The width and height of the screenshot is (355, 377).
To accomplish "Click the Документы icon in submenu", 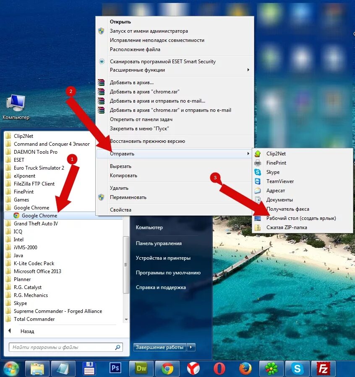I will point(258,200).
